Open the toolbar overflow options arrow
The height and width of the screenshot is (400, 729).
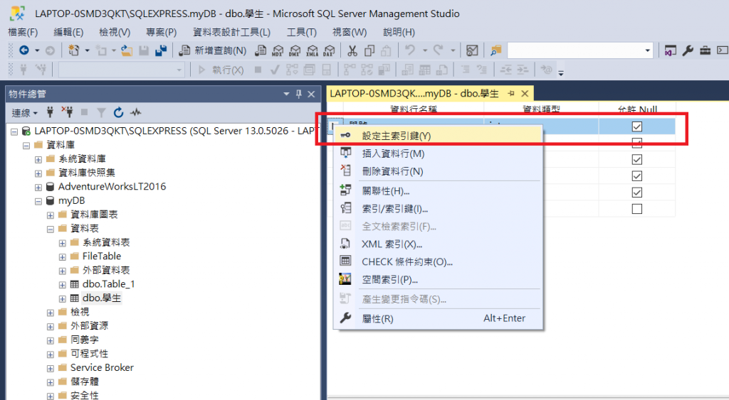coord(561,72)
